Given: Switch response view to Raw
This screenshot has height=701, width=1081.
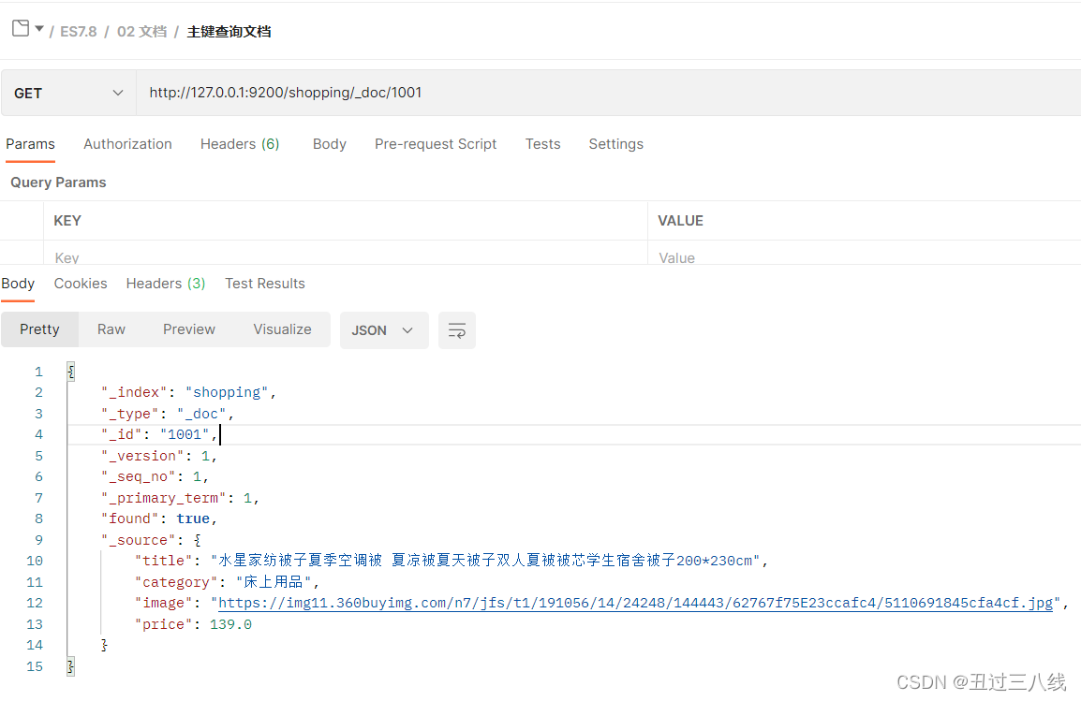Looking at the screenshot, I should (111, 329).
